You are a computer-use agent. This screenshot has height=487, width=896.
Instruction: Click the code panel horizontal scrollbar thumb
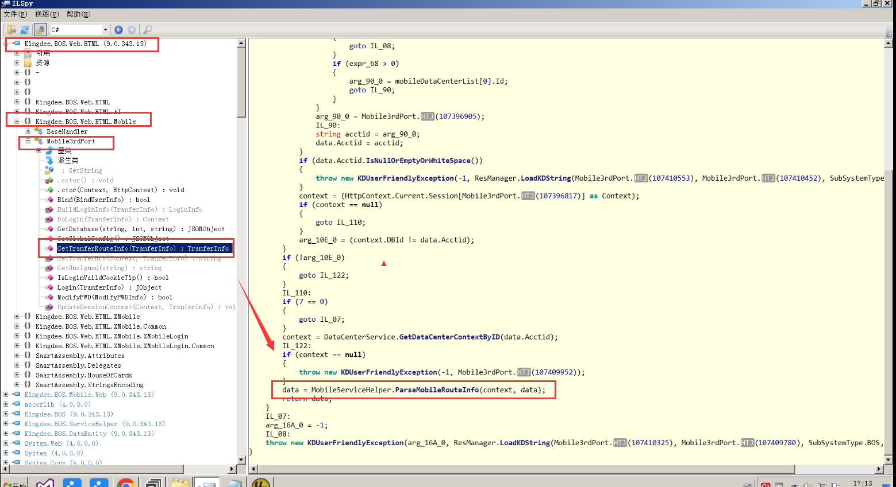[x=526, y=469]
